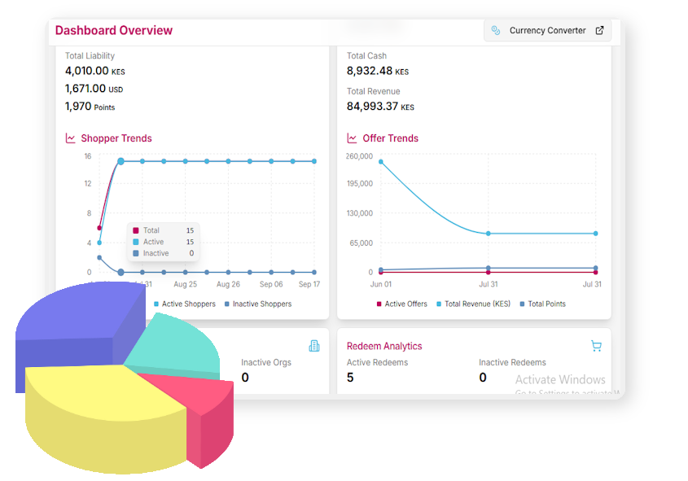688x481 pixels.
Task: Toggle the Active Offers legend entry
Action: click(401, 304)
